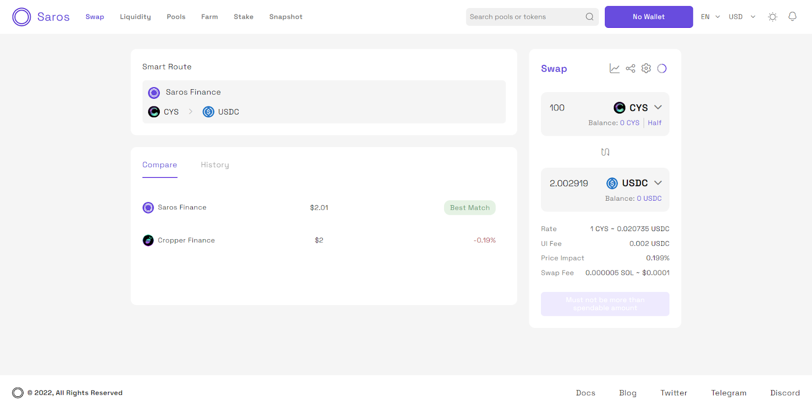Click the Swap Fee value

pyautogui.click(x=627, y=273)
